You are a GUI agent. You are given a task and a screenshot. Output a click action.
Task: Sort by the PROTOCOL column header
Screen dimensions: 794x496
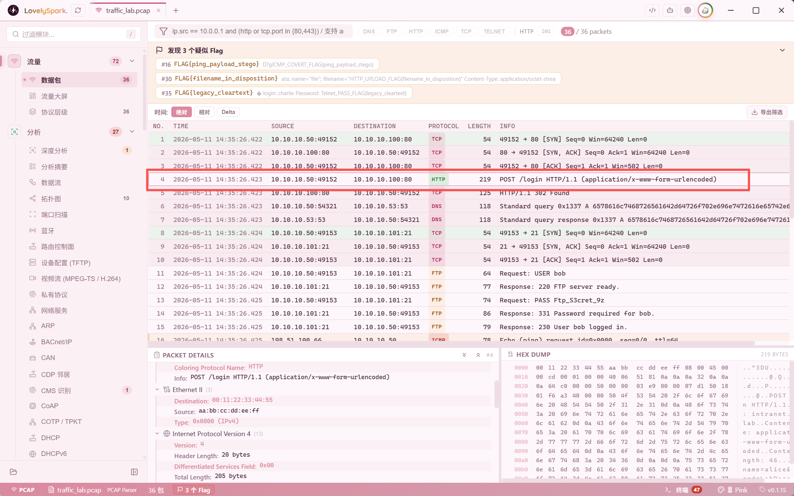[x=443, y=126]
